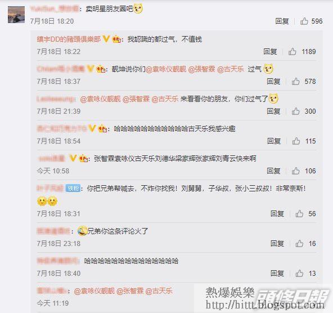The image size is (333, 313).
Task: Like the reply with 115 likes
Action: point(296,141)
